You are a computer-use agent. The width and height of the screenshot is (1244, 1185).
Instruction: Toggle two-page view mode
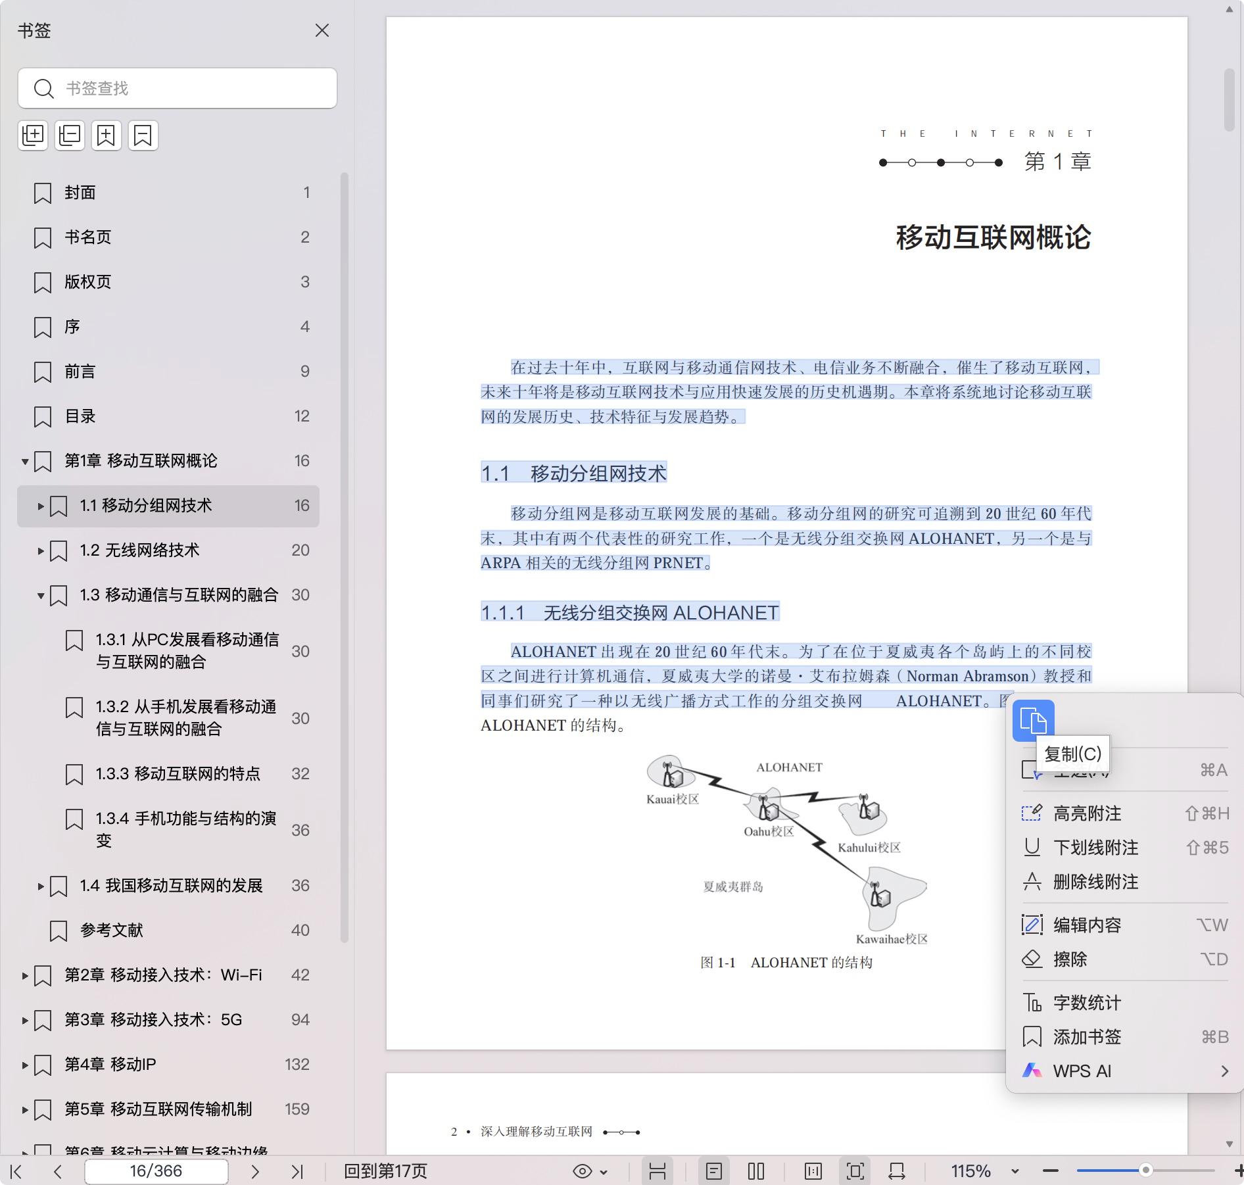pos(756,1171)
